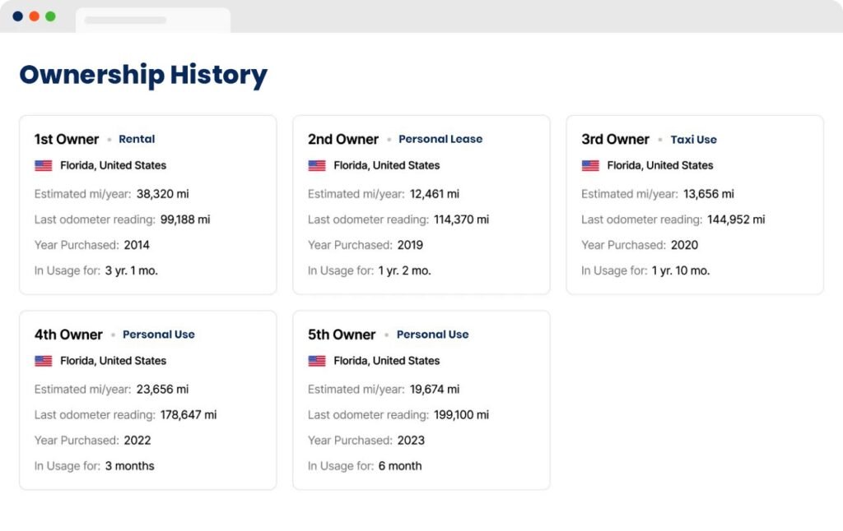Screen dimensions: 843x531
Task: Click the red dot in window title bar
Action: click(x=34, y=16)
